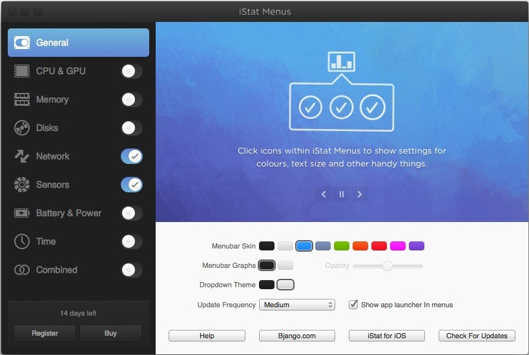The height and width of the screenshot is (355, 529).
Task: Click the Buy button
Action: (110, 333)
